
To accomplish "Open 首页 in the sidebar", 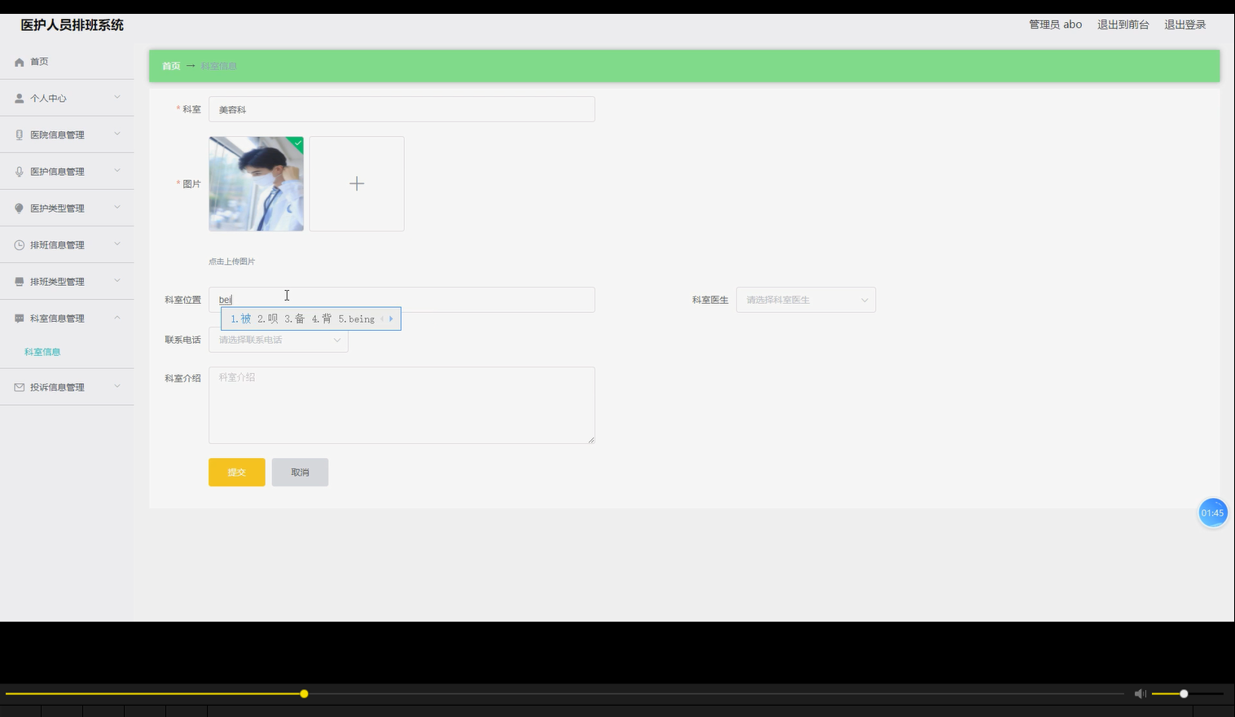I will pyautogui.click(x=67, y=62).
